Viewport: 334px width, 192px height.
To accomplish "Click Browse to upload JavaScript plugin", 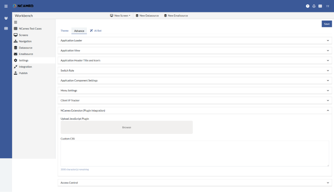I will point(127,127).
